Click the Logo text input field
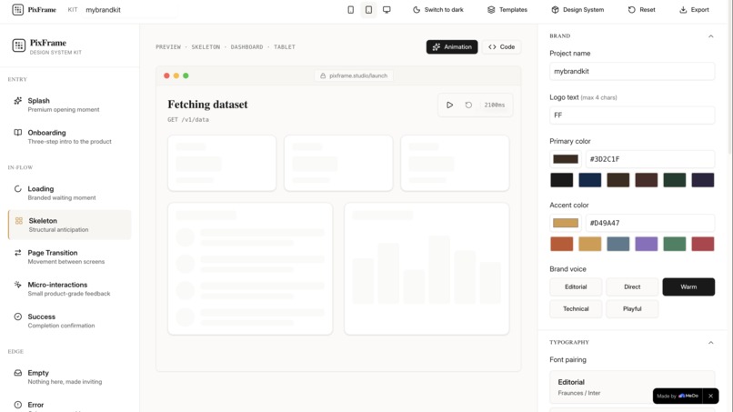The height and width of the screenshot is (412, 733). 632,115
